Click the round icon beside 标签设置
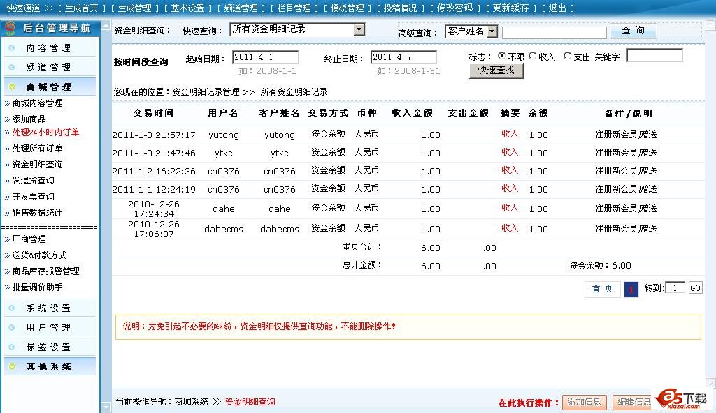 click(12, 347)
